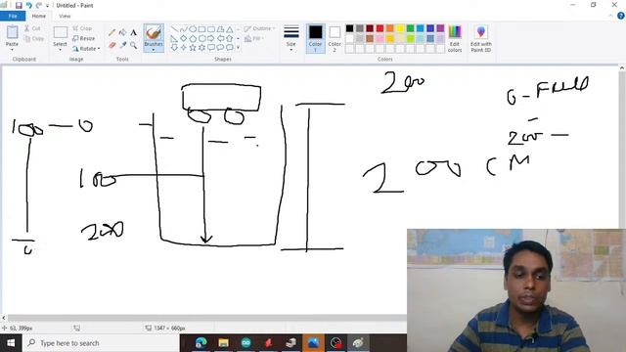This screenshot has width=626, height=352.
Task: Choose the Right triangle shape
Action: tap(174, 39)
